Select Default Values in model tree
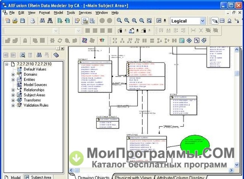The height and width of the screenshot is (179, 244). (35, 69)
